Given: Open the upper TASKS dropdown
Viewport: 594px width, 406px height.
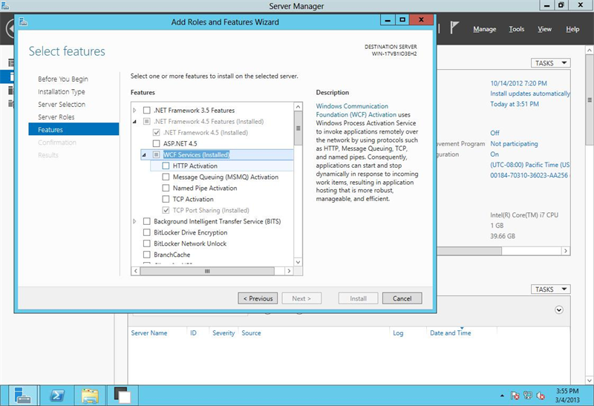Looking at the screenshot, I should 550,63.
